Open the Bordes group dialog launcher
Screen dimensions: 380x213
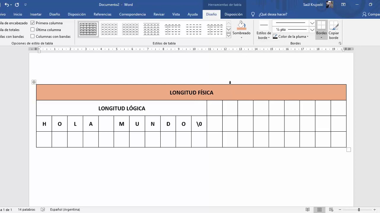[x=340, y=43]
